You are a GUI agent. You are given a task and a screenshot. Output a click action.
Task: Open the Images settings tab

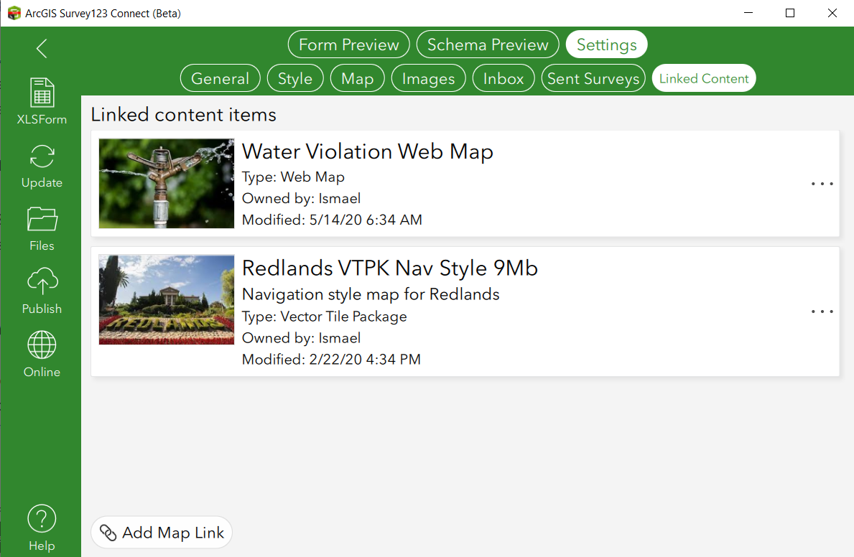pyautogui.click(x=428, y=78)
